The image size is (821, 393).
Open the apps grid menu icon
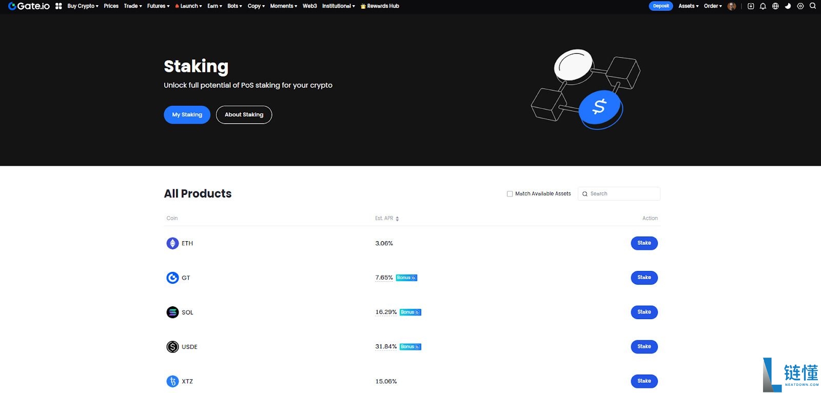point(58,6)
